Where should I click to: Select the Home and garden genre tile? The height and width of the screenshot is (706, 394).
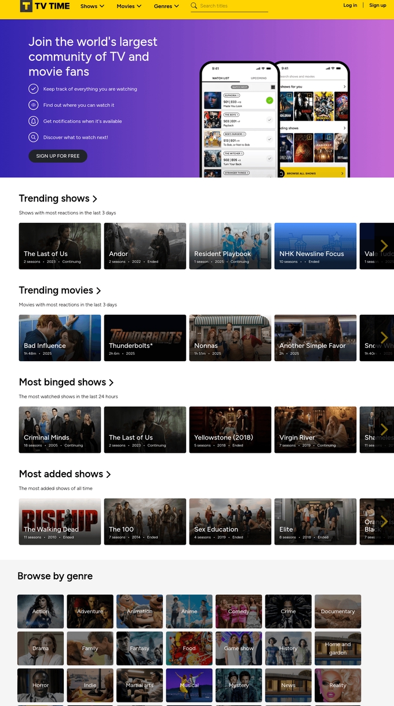click(x=338, y=649)
